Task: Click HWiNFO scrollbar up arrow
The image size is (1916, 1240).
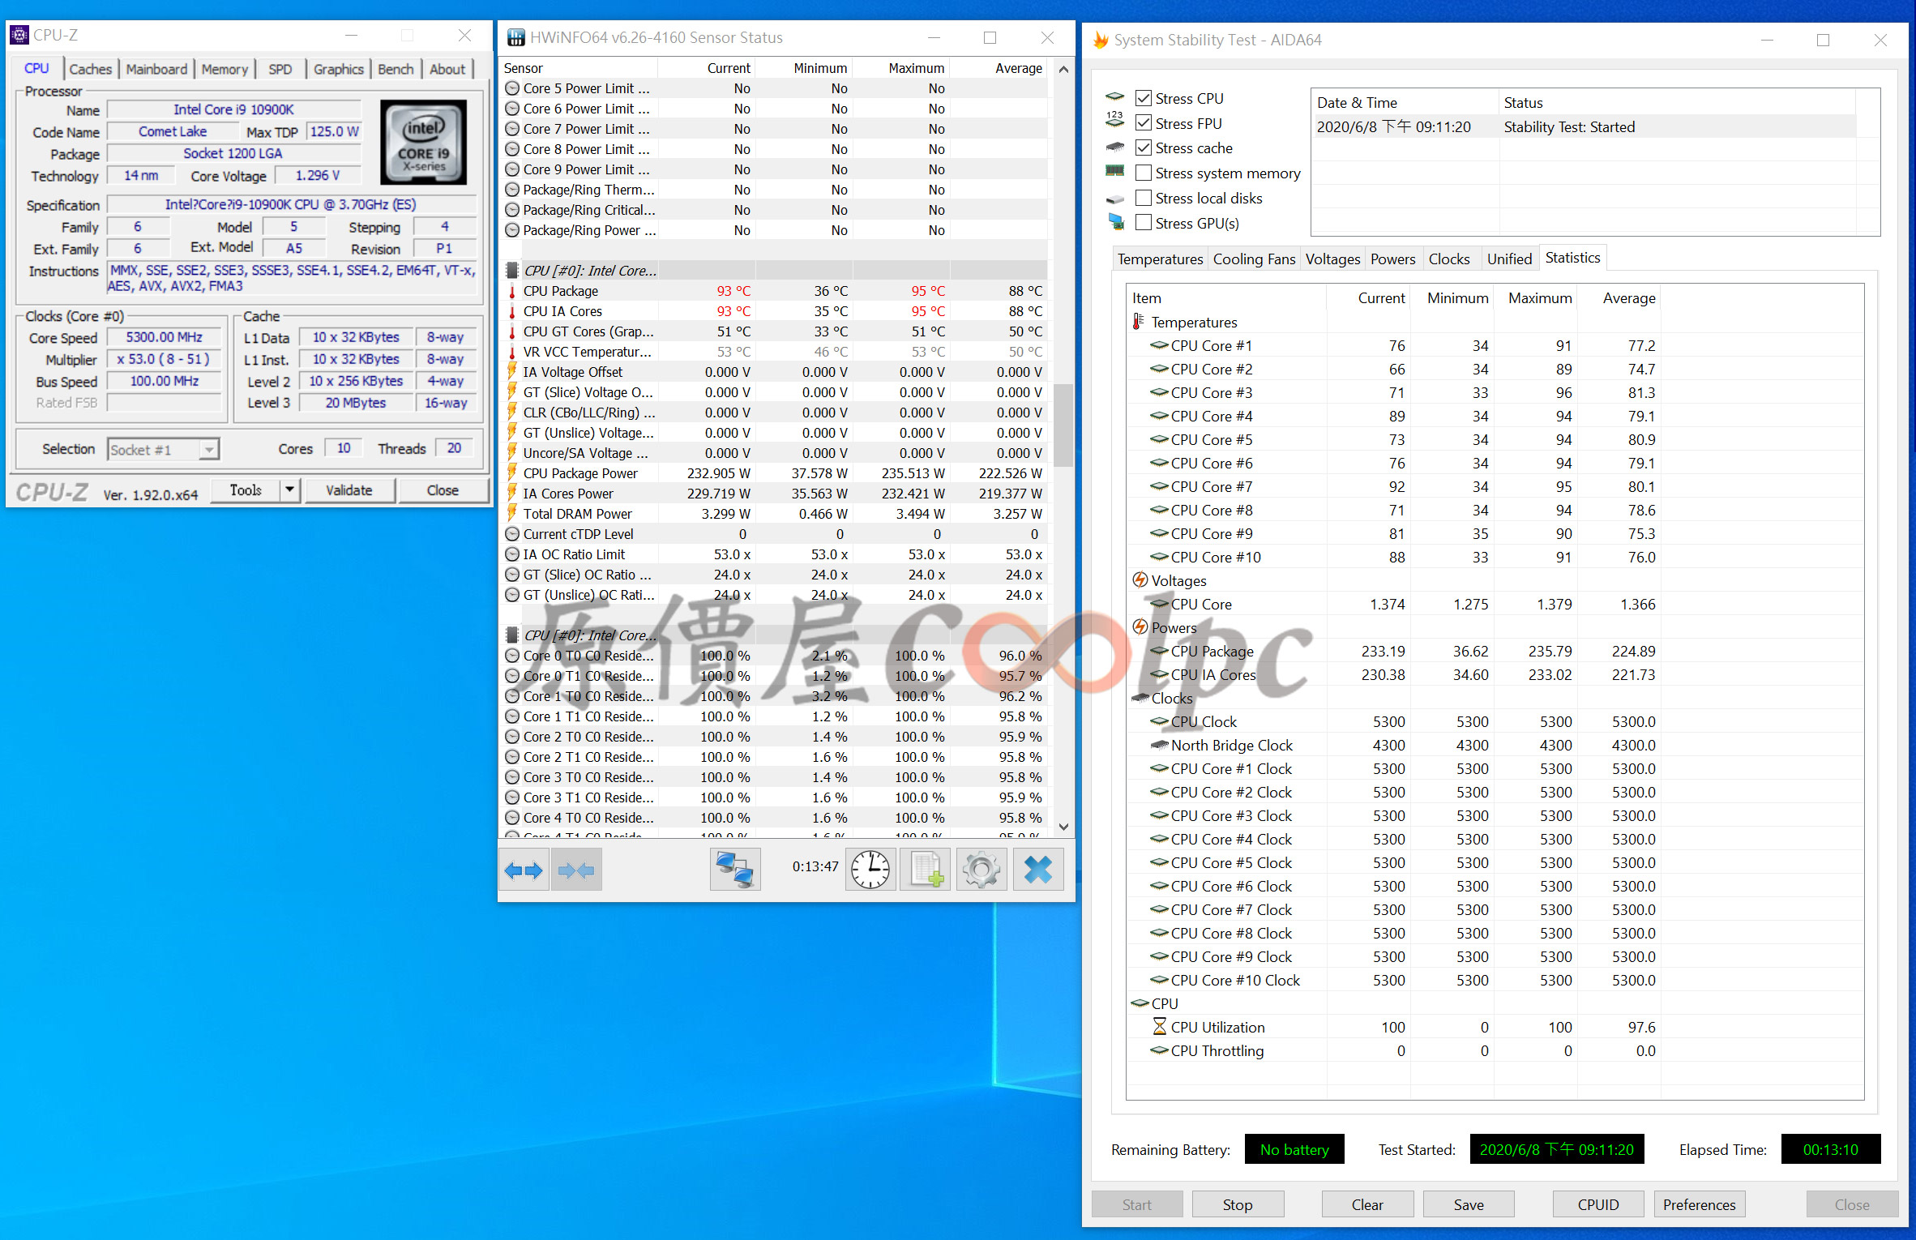Action: pos(1064,70)
